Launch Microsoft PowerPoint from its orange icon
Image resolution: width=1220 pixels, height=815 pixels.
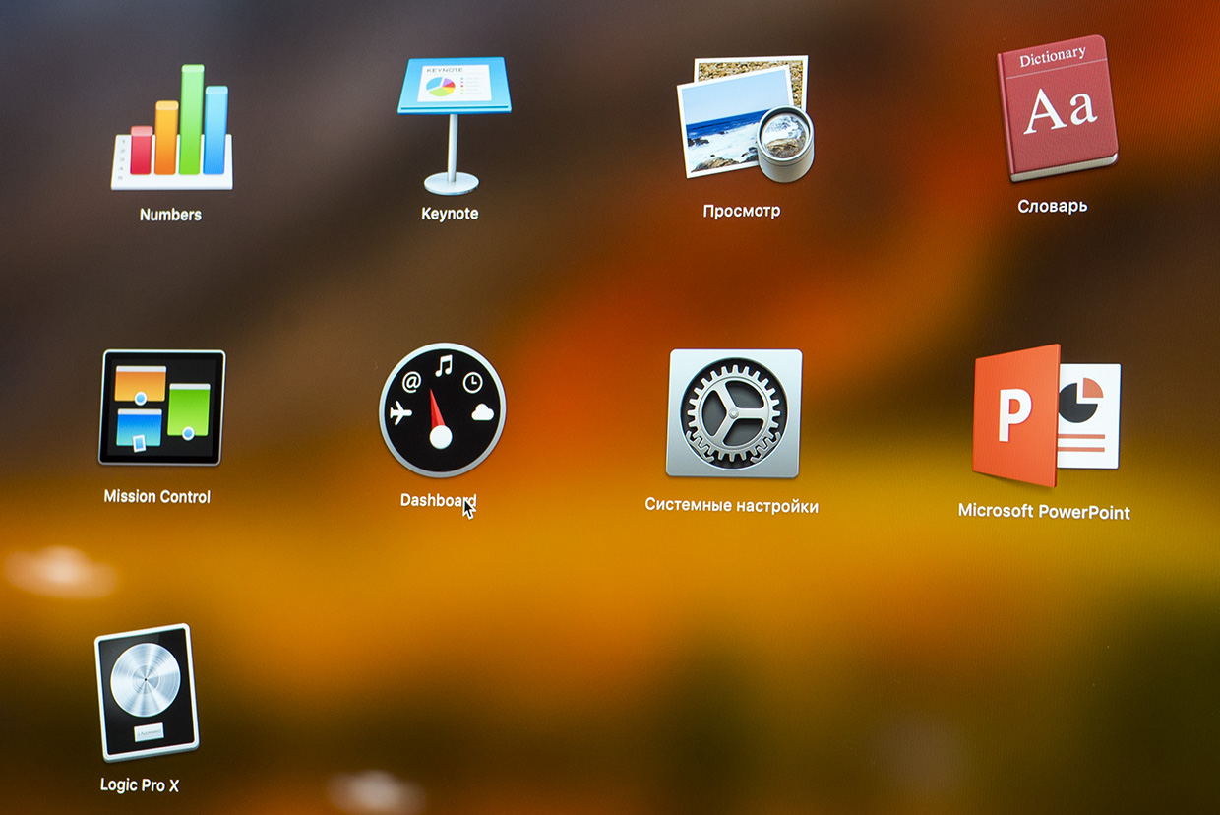tap(1046, 415)
